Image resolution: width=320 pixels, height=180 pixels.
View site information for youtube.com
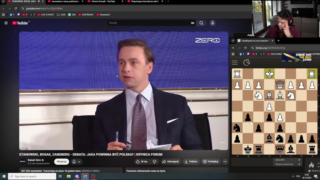pyautogui.click(x=23, y=8)
